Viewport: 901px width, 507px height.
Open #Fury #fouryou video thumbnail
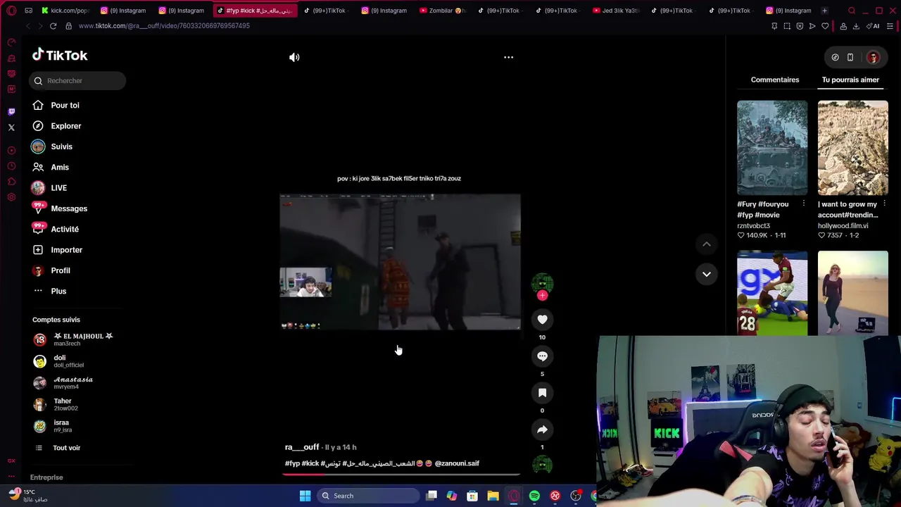[772, 148]
